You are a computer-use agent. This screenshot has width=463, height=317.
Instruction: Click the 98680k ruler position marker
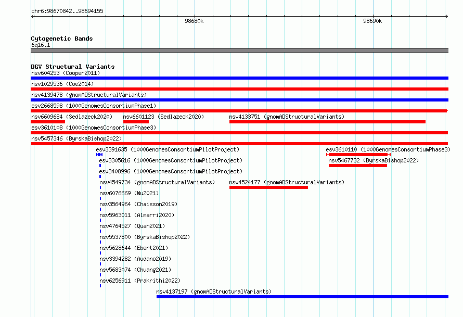(194, 21)
